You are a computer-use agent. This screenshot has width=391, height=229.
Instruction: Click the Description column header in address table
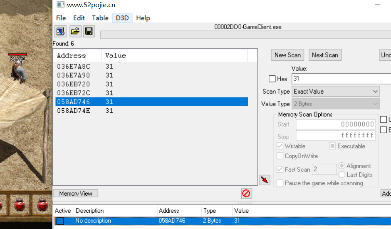[116, 211]
